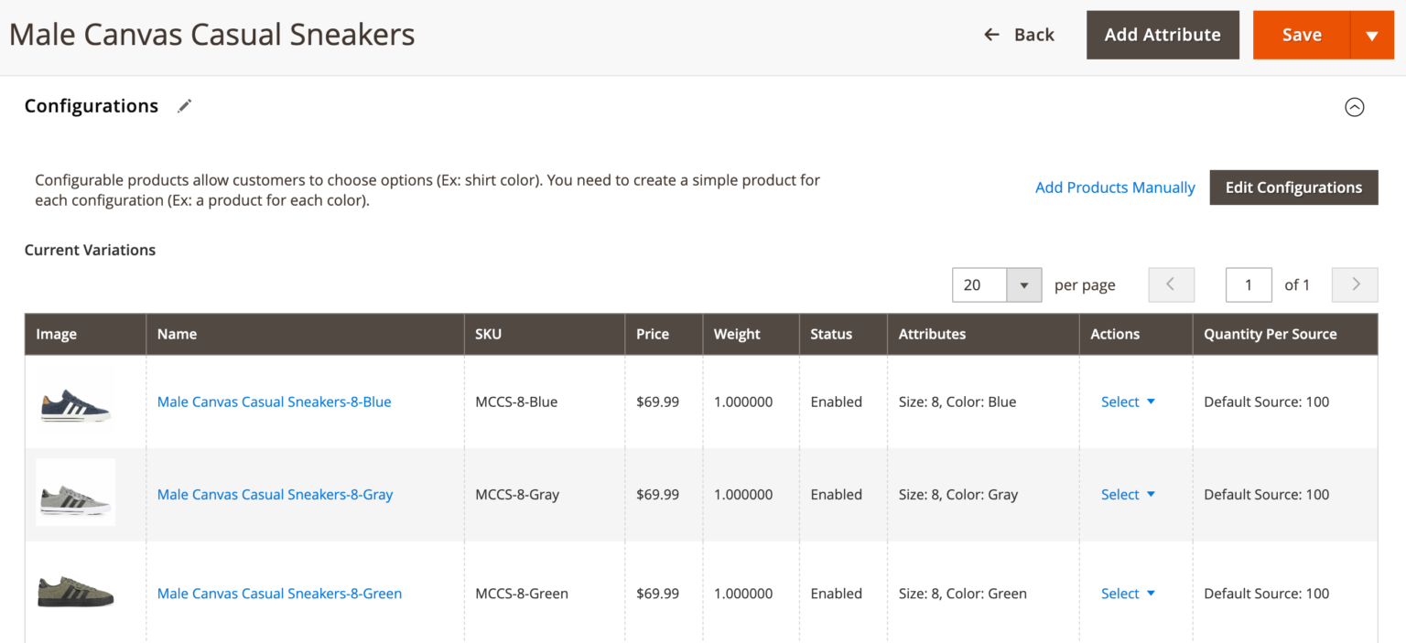Open the Male Canvas Casual Sneakers-8-Blue product link
The image size is (1406, 643).
click(274, 402)
